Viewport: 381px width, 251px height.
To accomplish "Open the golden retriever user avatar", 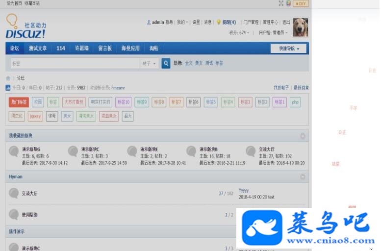I will pyautogui.click(x=300, y=27).
